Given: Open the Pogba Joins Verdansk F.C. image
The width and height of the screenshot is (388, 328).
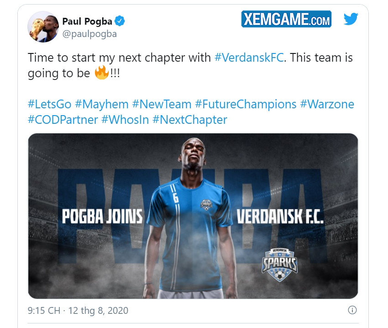Looking at the screenshot, I should click(x=193, y=216).
